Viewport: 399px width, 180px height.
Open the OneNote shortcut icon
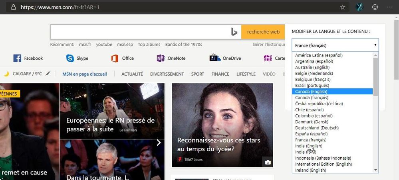(161, 59)
